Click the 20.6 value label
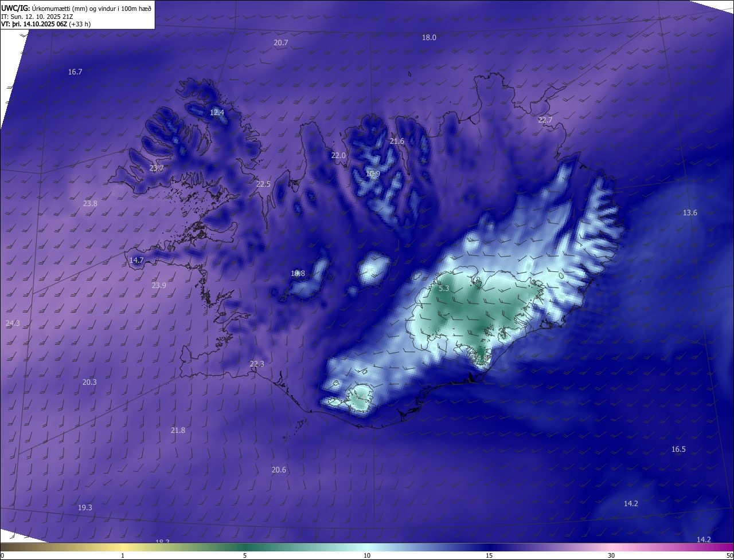This screenshot has width=734, height=560. click(x=279, y=470)
